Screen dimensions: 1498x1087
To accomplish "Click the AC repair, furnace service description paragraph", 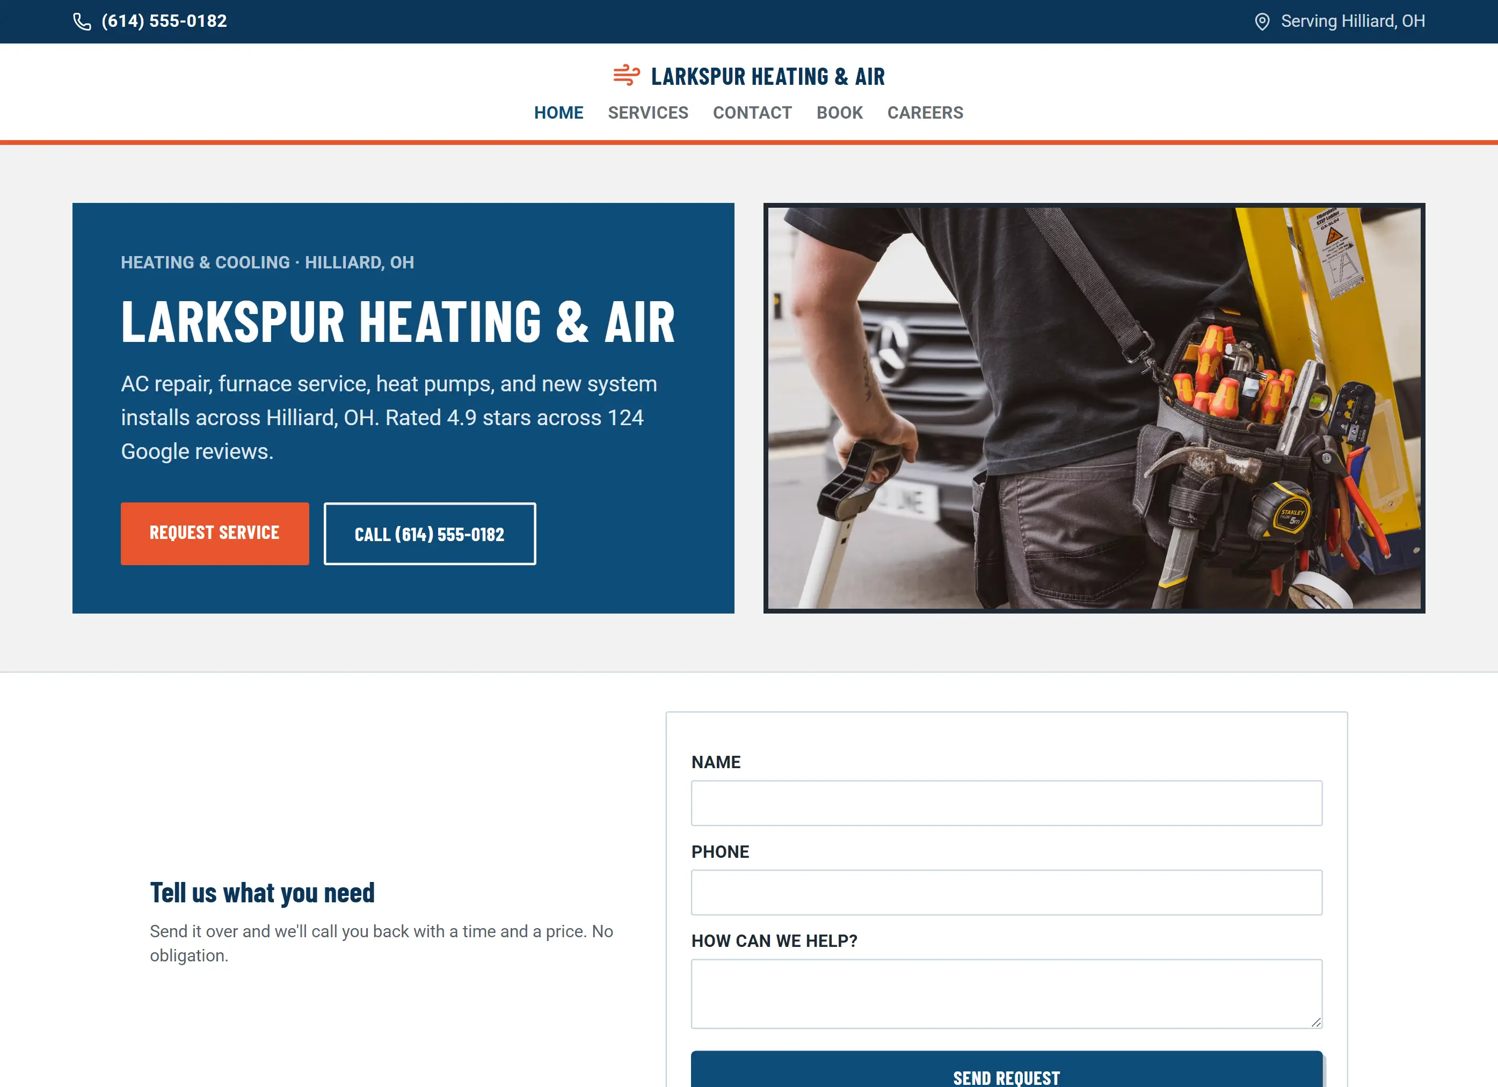I will (389, 418).
